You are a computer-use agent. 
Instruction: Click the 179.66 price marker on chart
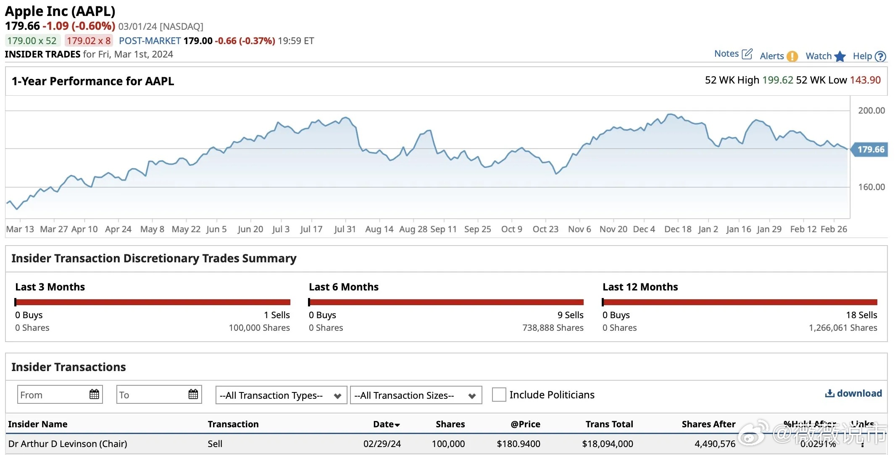point(869,149)
